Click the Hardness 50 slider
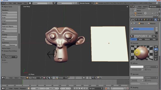This screenshot has width=161, height=90. [x=144, y=83]
